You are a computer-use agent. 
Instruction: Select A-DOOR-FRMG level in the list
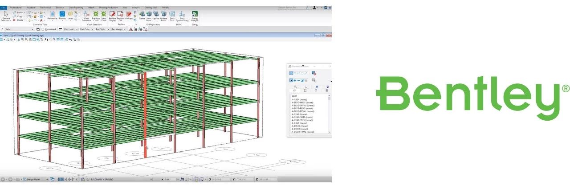[302, 132]
